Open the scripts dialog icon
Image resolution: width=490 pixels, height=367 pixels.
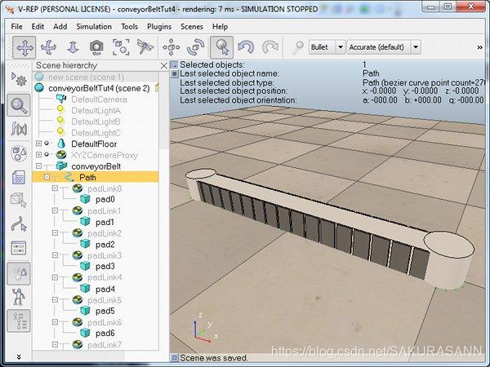pos(19,177)
